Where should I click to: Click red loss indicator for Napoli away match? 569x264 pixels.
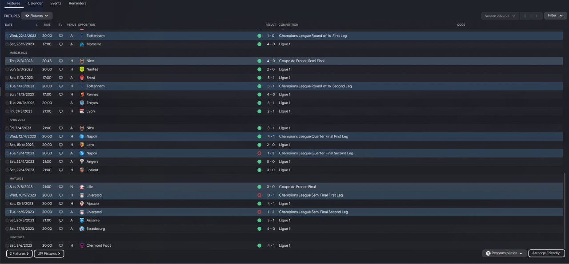[259, 153]
